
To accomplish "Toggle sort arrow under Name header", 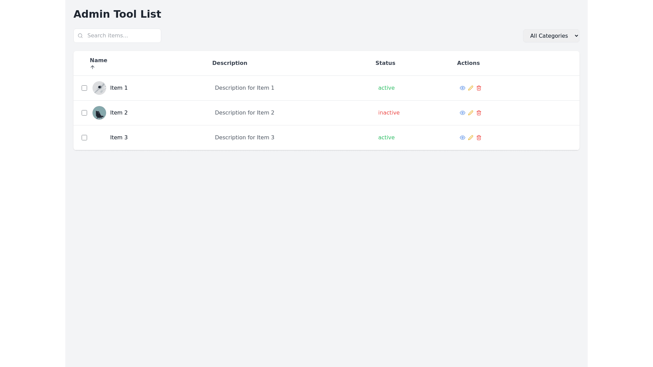I will 93,67.
